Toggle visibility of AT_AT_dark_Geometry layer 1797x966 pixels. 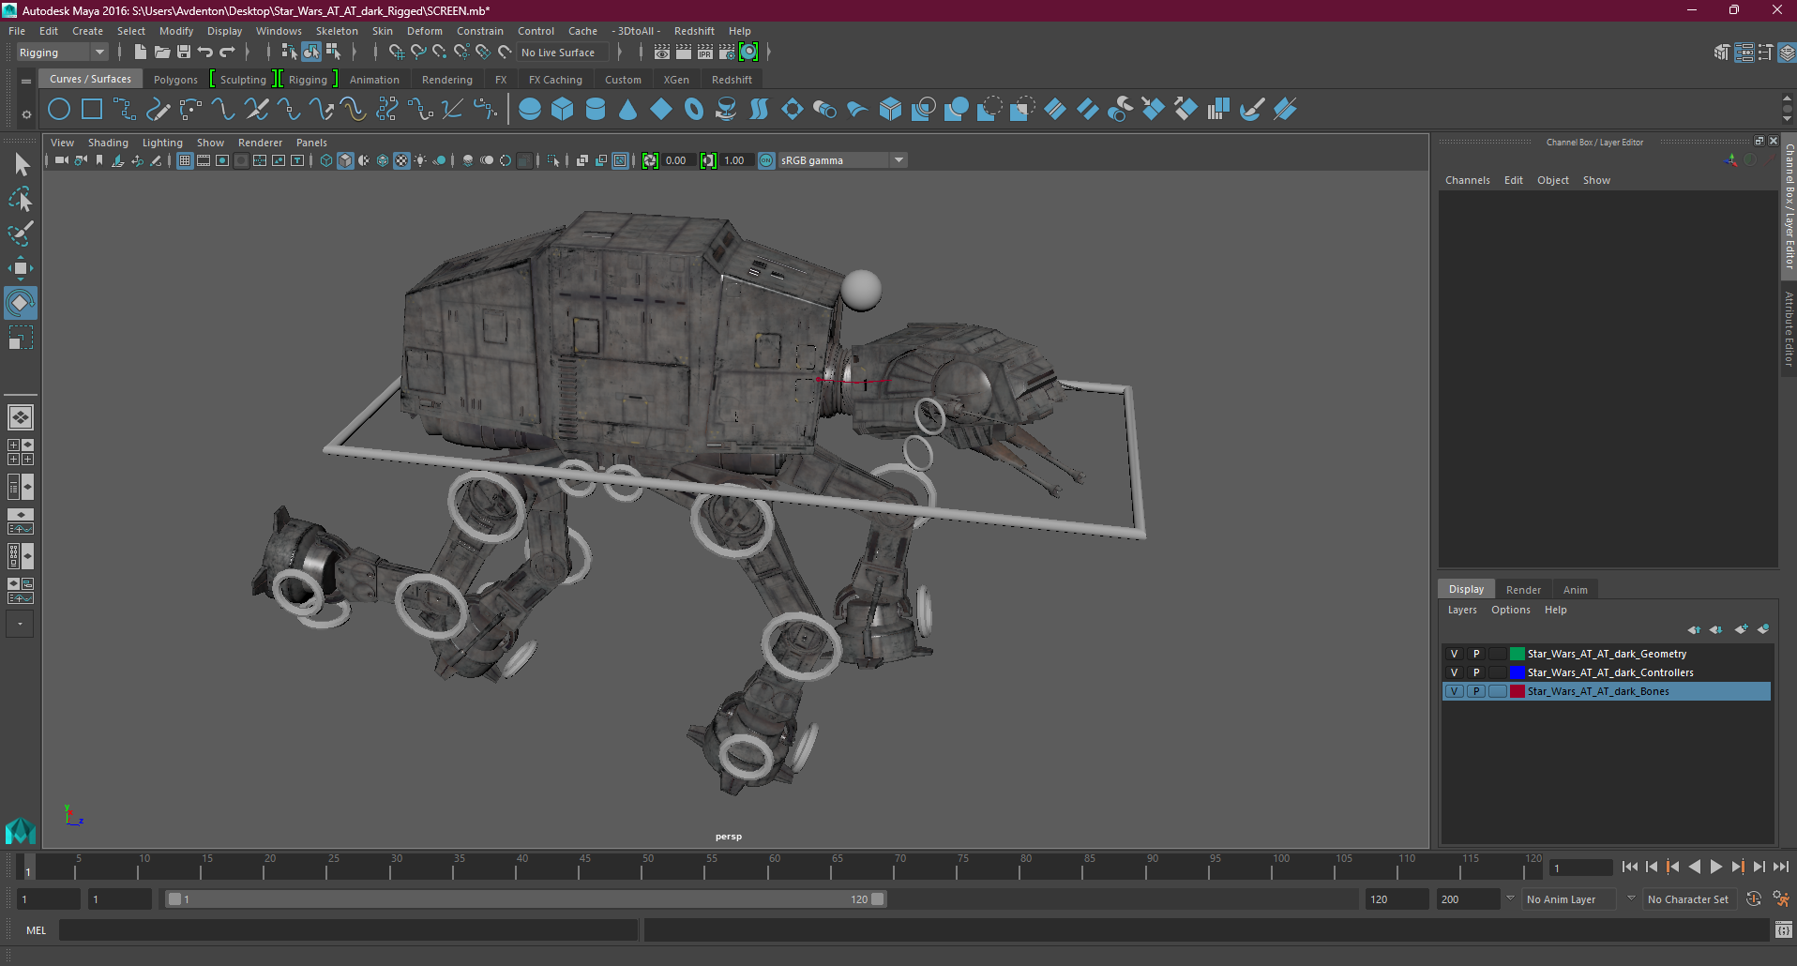1455,654
